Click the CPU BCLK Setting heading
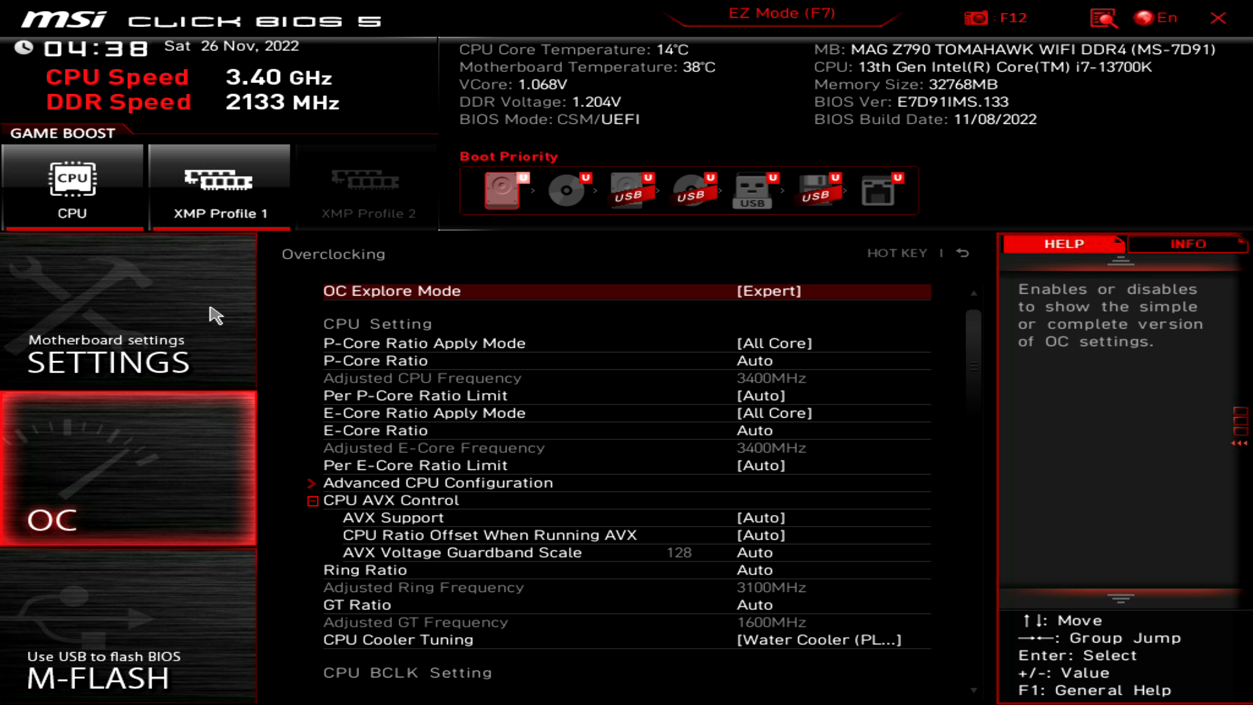This screenshot has width=1253, height=705. coord(407,673)
